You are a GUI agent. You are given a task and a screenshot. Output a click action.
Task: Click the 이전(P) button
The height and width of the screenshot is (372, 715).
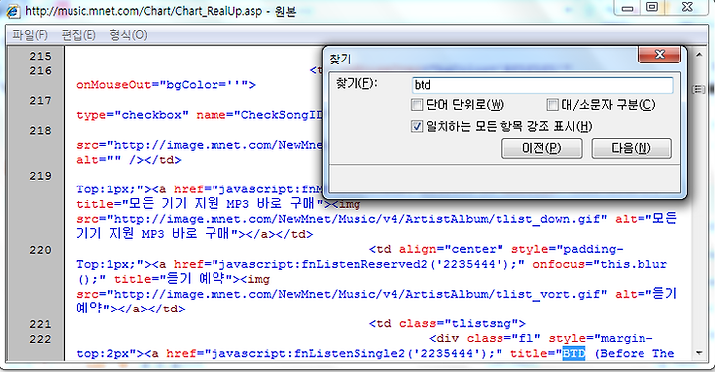coord(542,149)
